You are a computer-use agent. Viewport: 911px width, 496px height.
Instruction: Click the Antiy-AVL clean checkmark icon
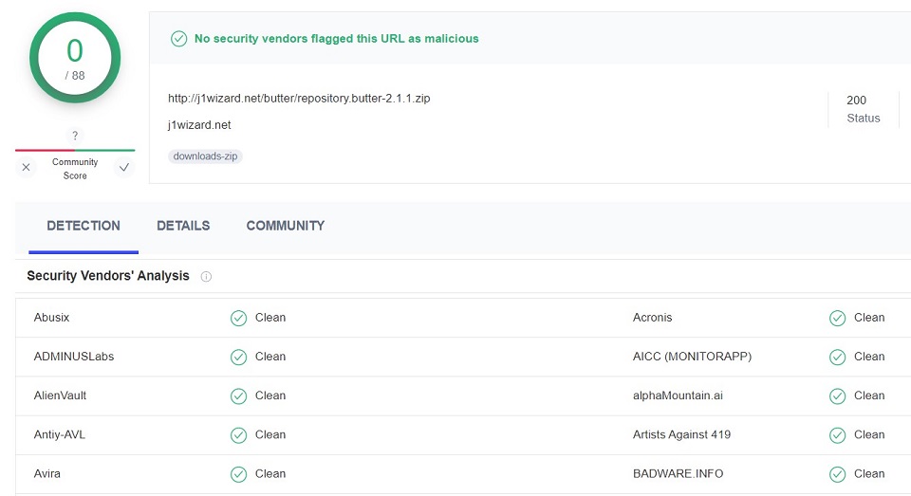[239, 435]
